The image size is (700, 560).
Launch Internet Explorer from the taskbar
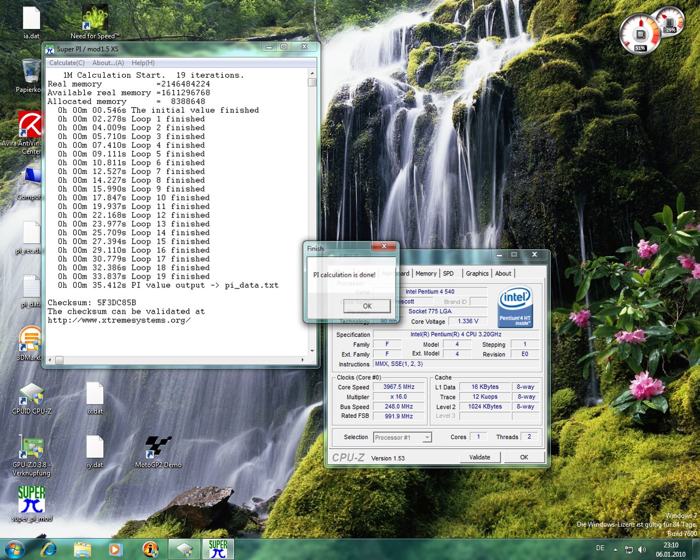(x=49, y=549)
